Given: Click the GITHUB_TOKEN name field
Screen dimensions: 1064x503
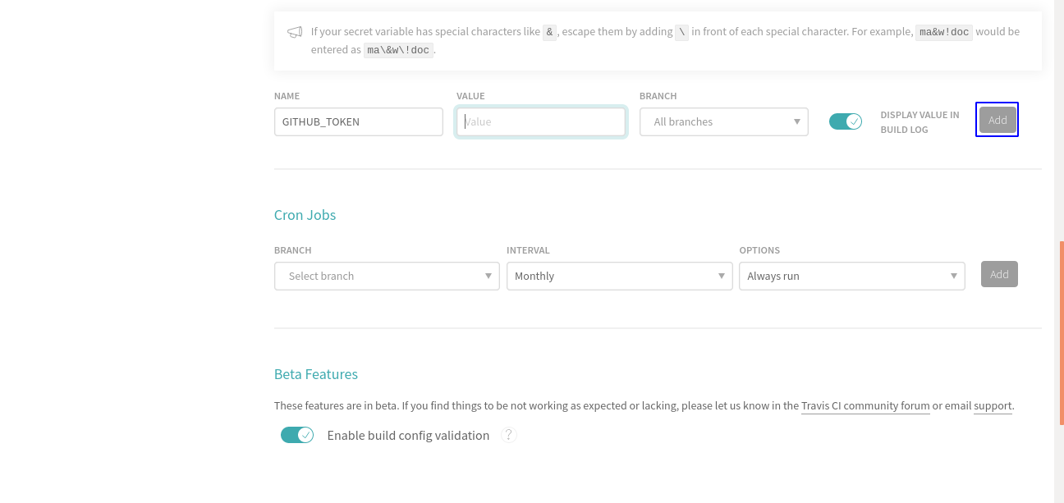Looking at the screenshot, I should (x=359, y=121).
